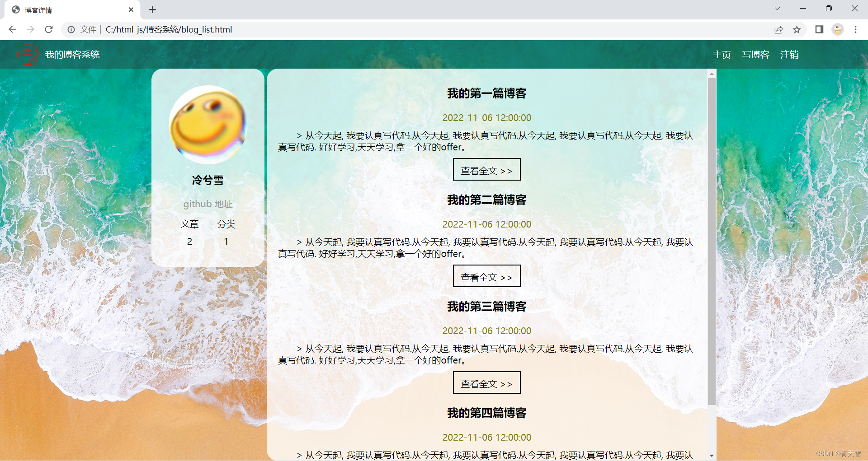This screenshot has height=461, width=868.
Task: Click the 冷兮雪 avatar image
Action: 208,125
